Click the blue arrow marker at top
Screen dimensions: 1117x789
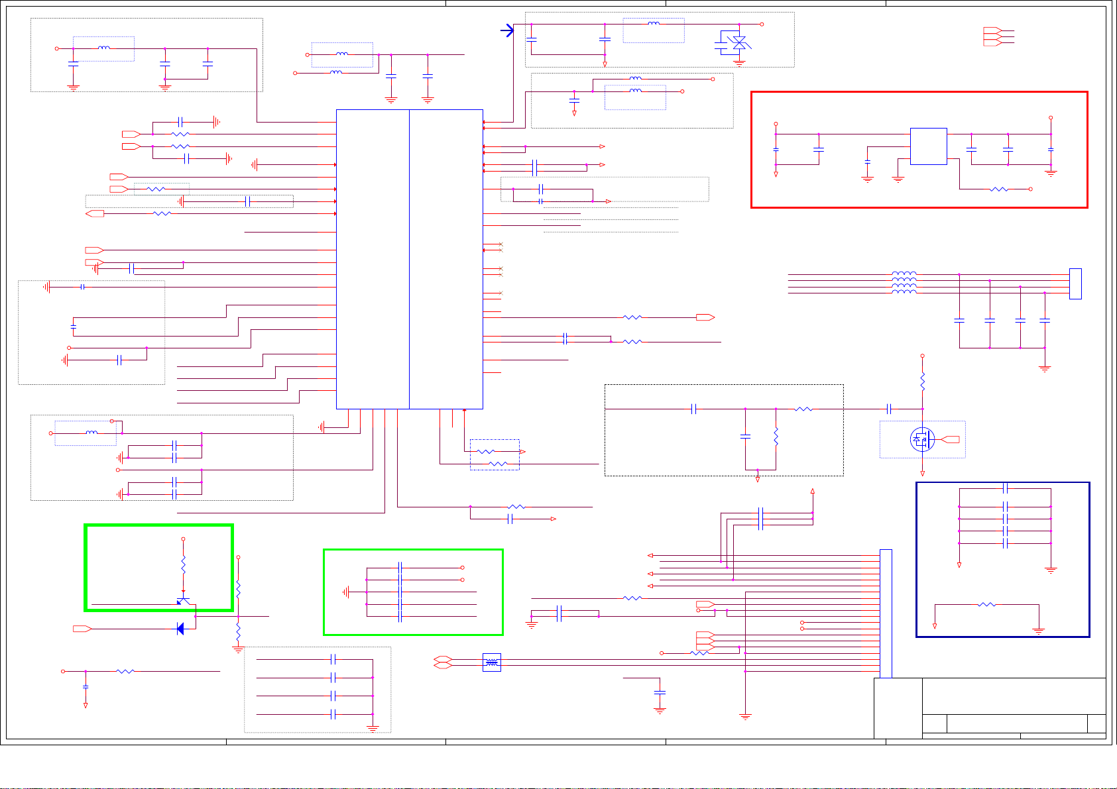[x=507, y=30]
